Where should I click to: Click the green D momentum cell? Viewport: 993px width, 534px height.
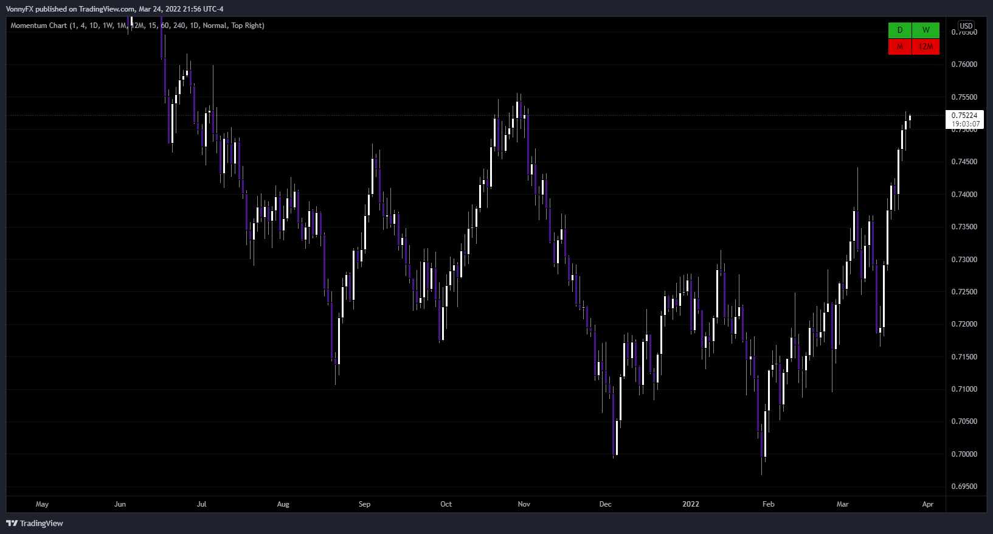click(x=900, y=30)
